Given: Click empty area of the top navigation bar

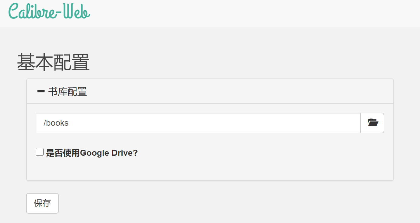Looking at the screenshot, I should coord(254,14).
